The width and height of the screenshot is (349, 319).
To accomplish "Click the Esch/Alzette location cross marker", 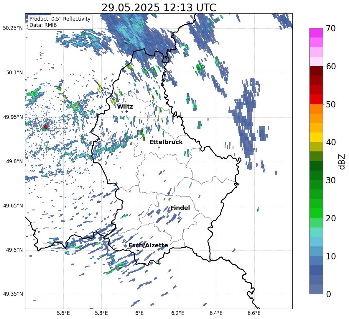I will 138,250.
